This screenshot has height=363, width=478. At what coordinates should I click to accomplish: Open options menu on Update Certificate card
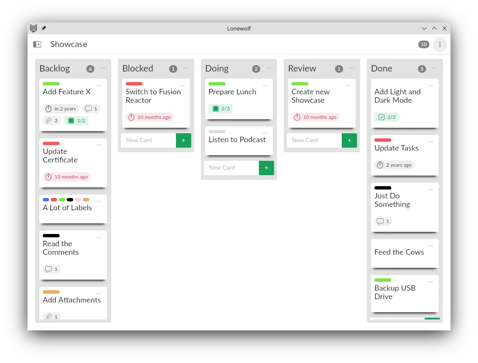pos(99,146)
